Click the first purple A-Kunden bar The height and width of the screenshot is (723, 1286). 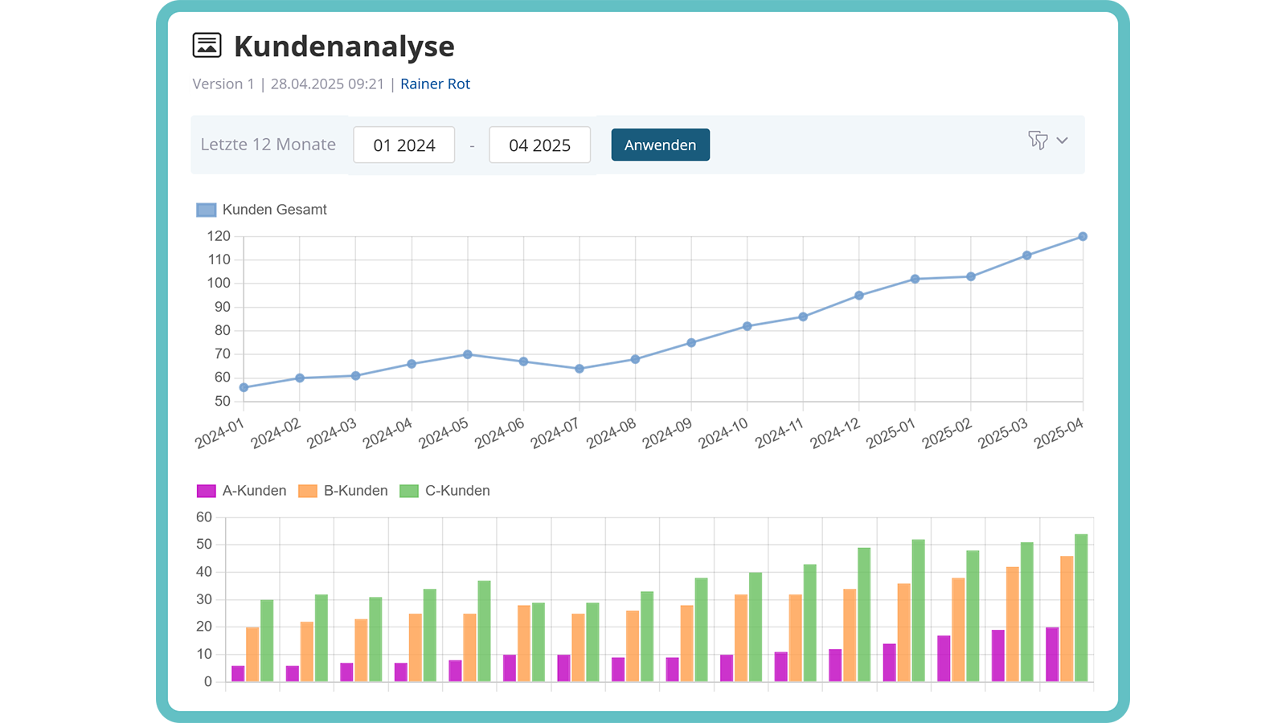click(x=238, y=674)
